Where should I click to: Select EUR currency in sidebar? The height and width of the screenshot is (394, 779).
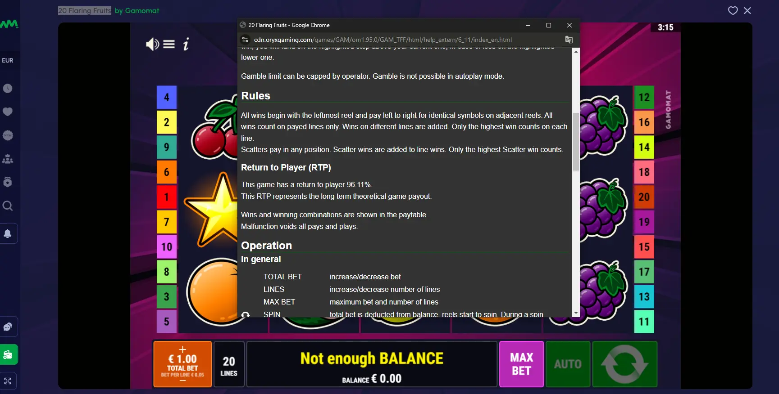point(8,60)
